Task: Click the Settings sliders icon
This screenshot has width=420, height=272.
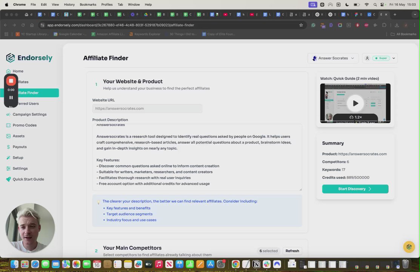Action: (8, 168)
